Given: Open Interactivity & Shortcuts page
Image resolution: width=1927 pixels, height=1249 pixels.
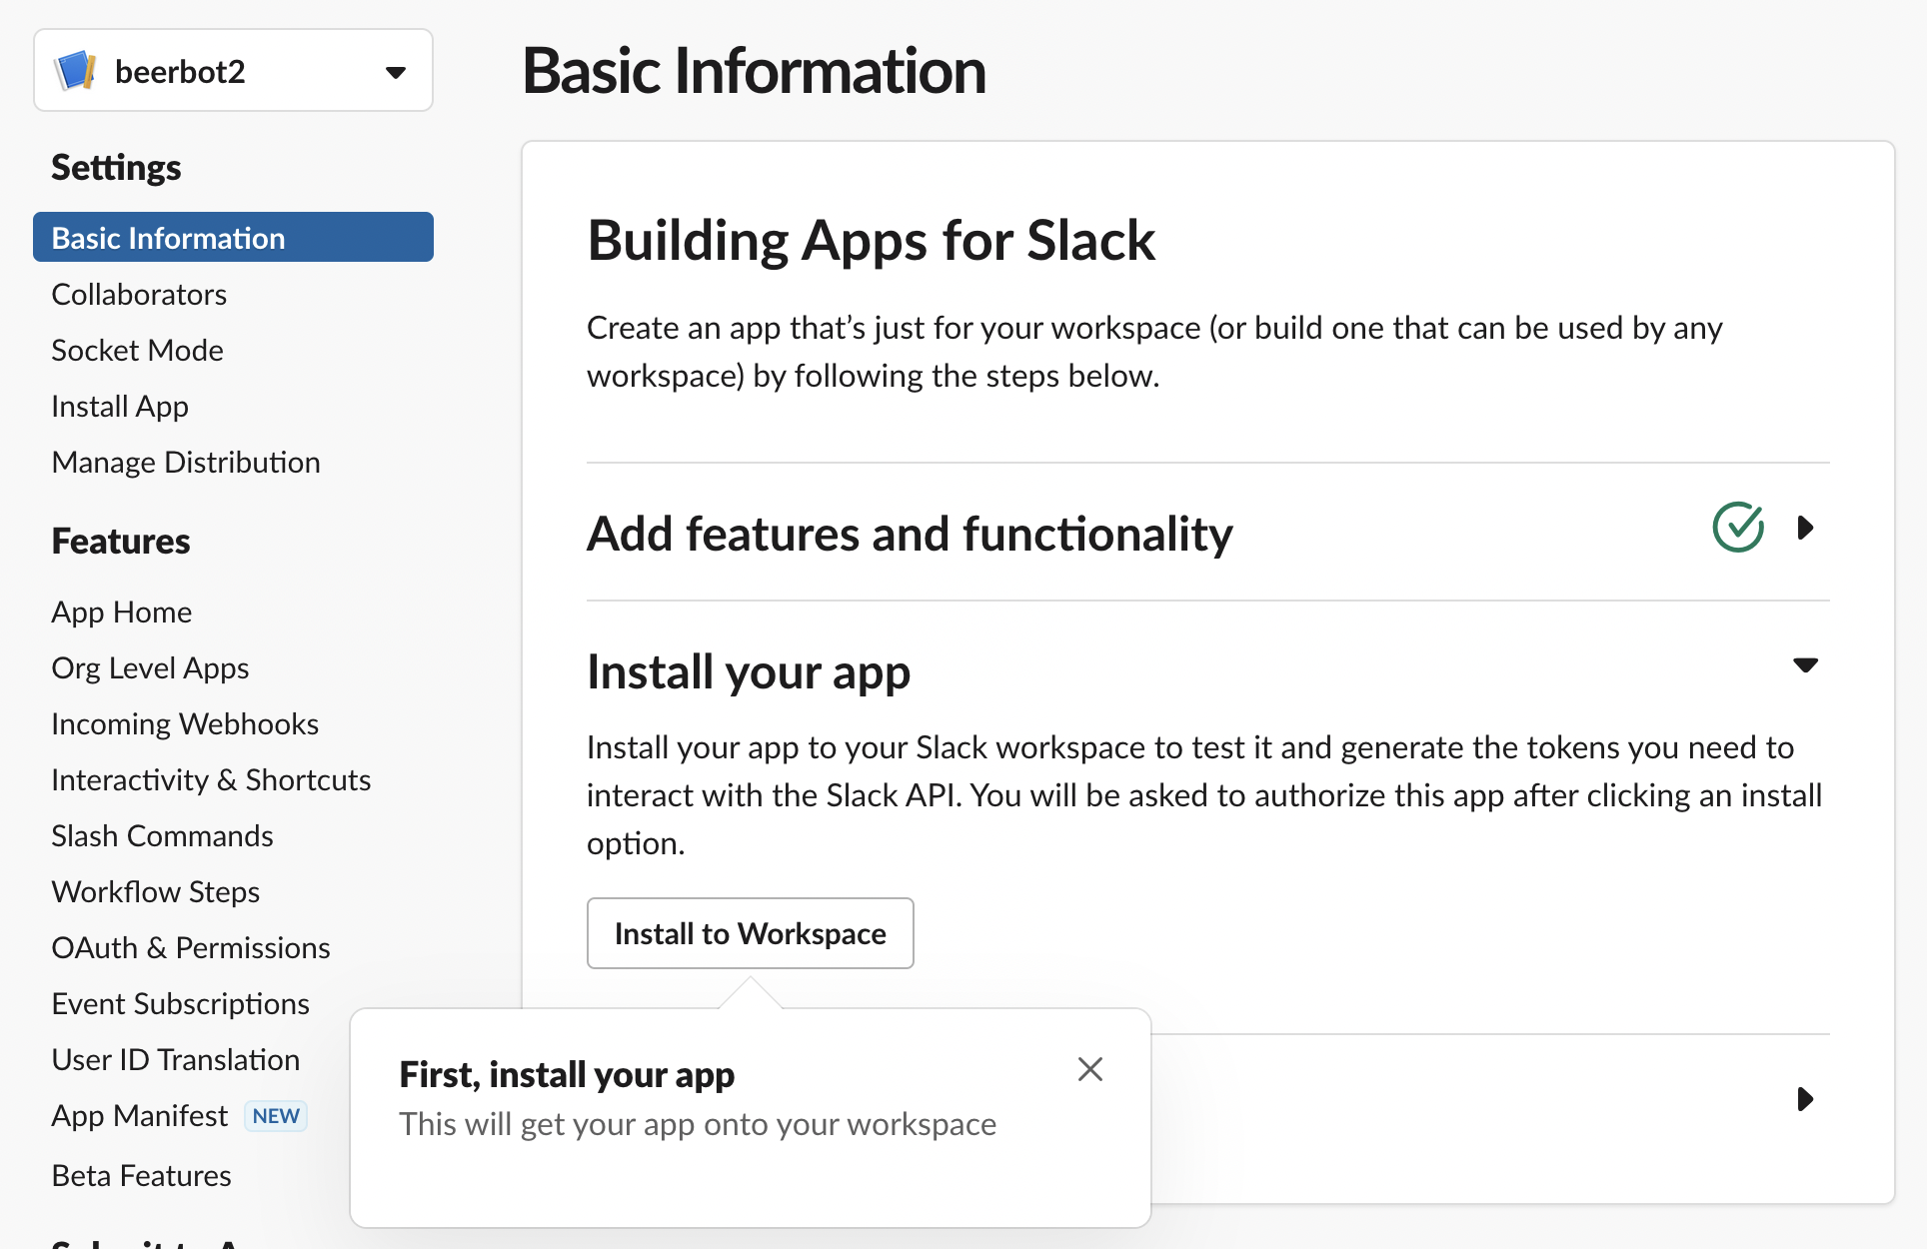Looking at the screenshot, I should [x=211, y=780].
